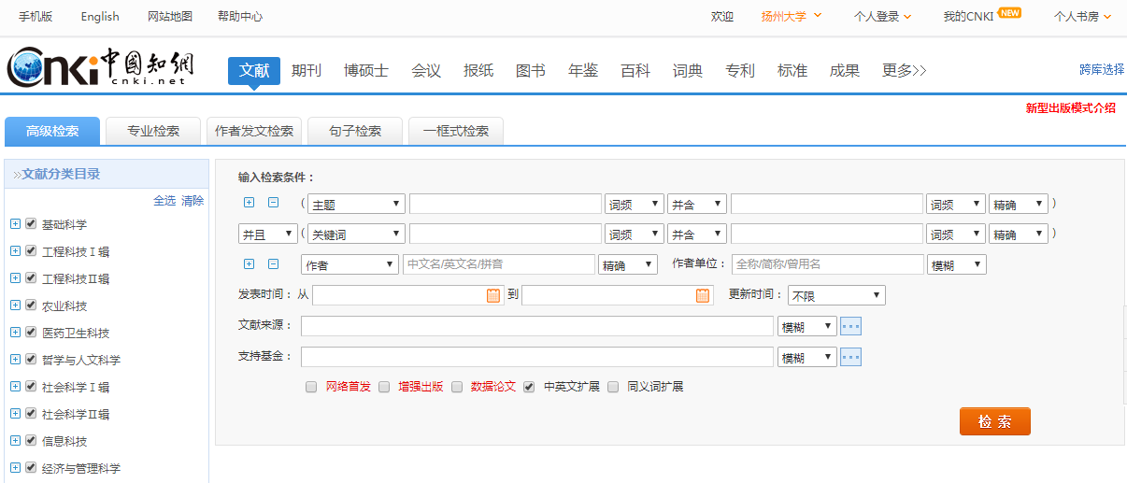Open the 更多>> database menu

coord(905,70)
